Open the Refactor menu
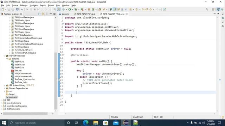The image size is (225, 126). point(24,6)
